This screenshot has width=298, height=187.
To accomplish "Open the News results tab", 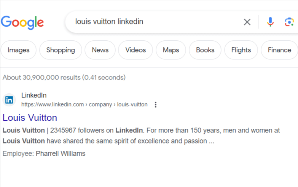I will click(100, 50).
